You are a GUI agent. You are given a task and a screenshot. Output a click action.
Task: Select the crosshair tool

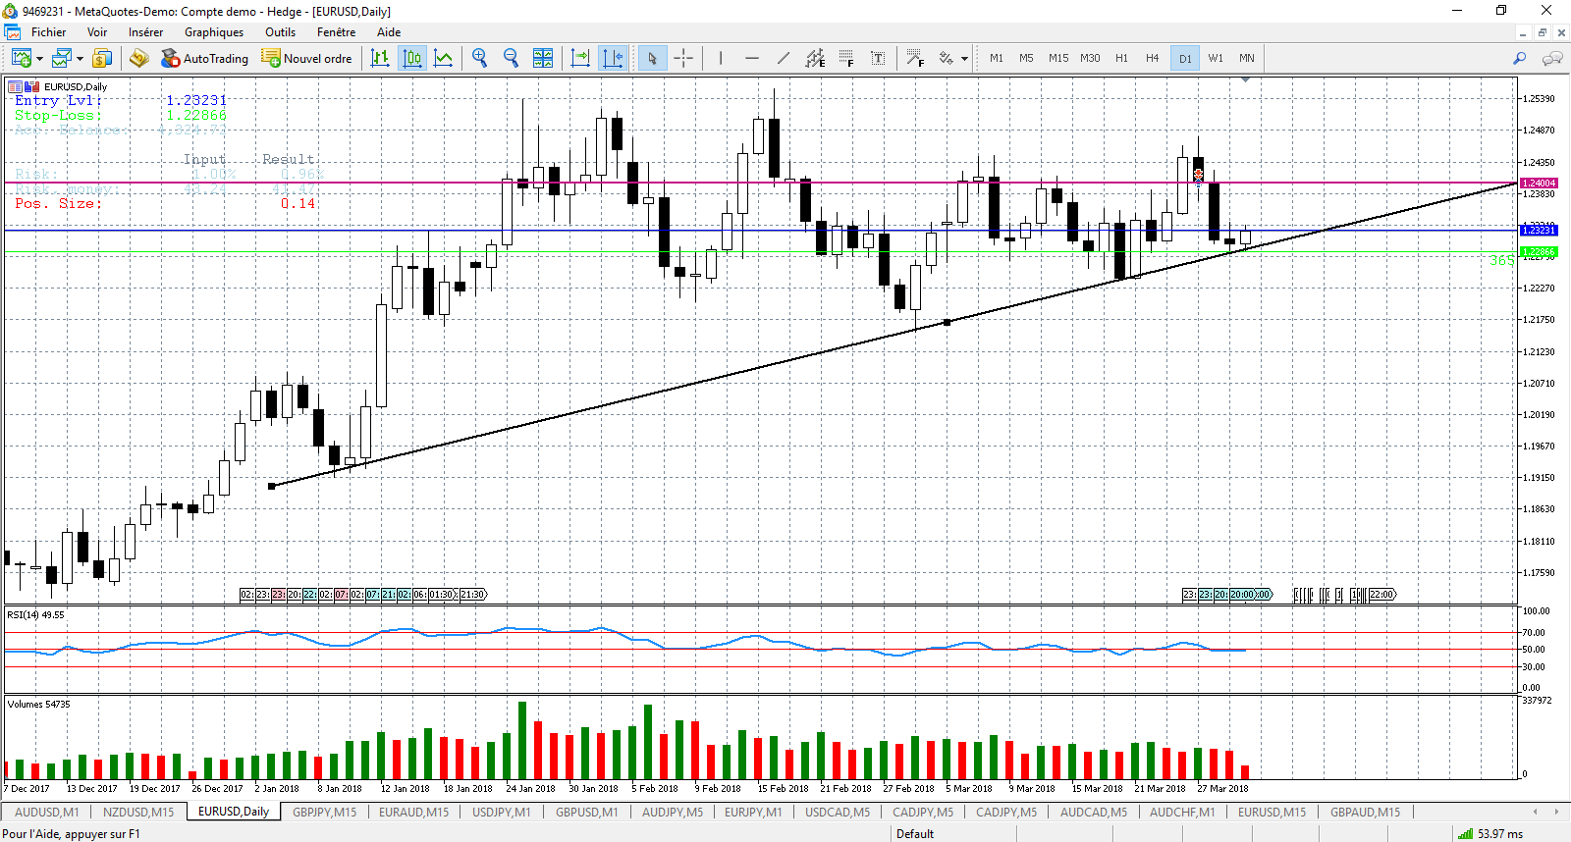683,58
